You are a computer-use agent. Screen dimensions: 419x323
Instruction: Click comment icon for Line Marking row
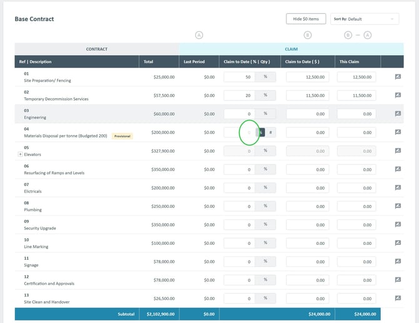click(x=397, y=243)
